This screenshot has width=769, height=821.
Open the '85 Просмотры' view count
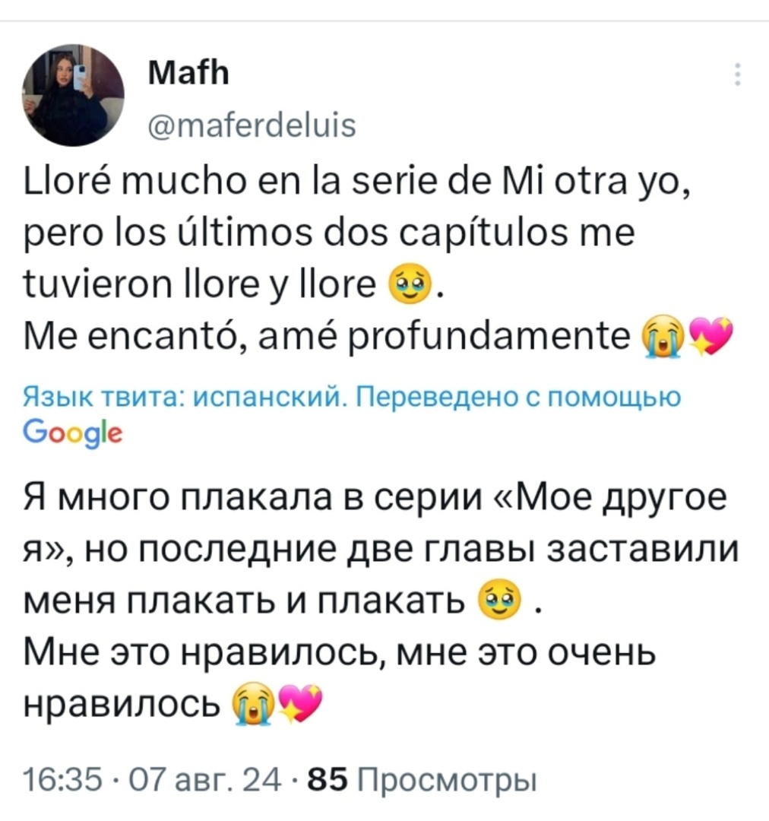coord(419,780)
